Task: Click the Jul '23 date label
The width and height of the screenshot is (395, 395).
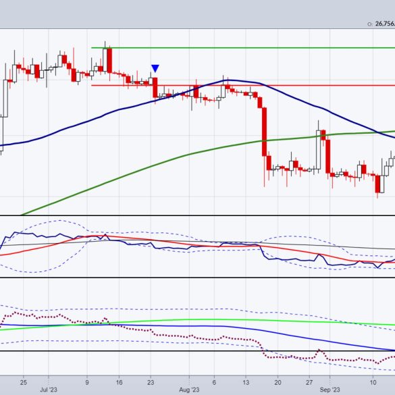Action: point(49,390)
